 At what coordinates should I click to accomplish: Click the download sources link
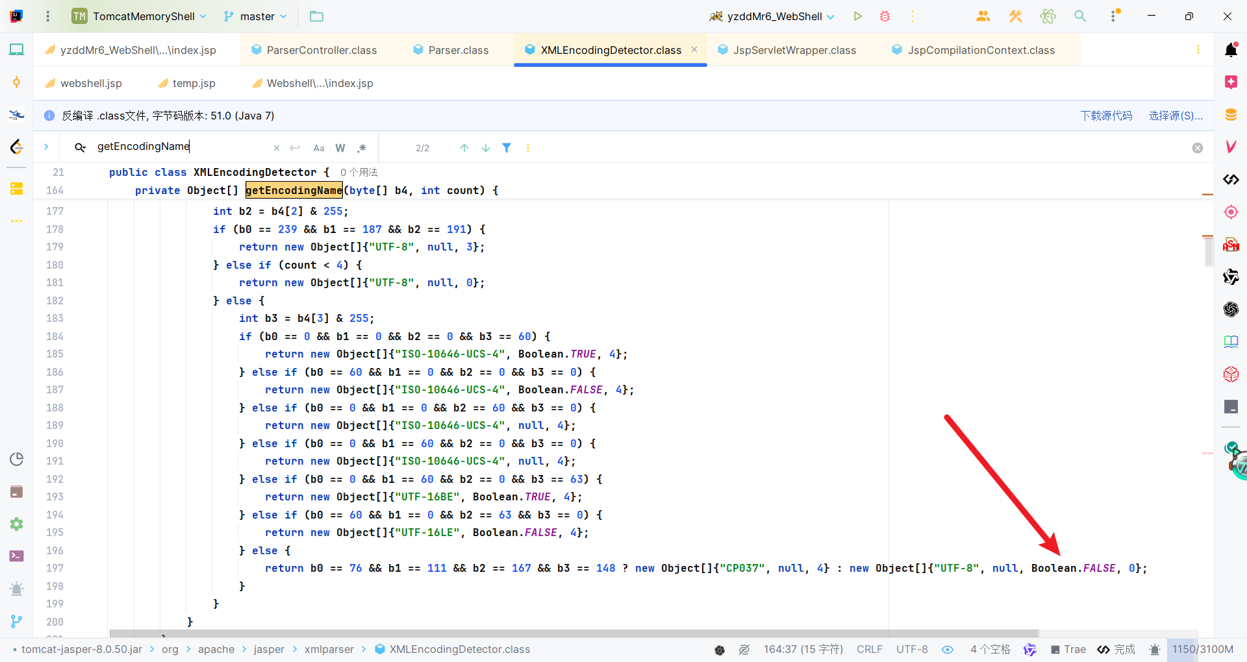(1106, 116)
